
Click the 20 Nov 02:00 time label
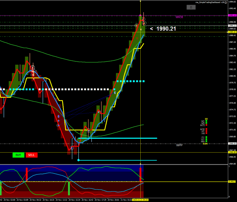pyautogui.click(x=9, y=200)
